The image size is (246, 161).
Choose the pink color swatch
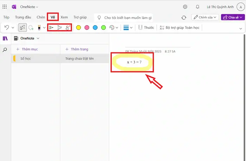(x=87, y=27)
